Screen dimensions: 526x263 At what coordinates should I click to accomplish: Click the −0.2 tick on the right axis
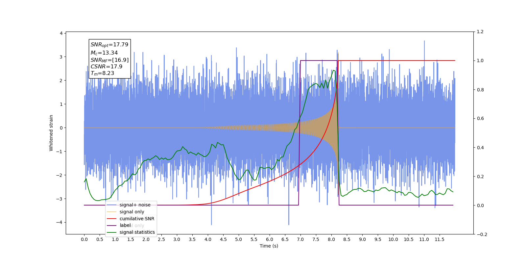click(x=482, y=234)
